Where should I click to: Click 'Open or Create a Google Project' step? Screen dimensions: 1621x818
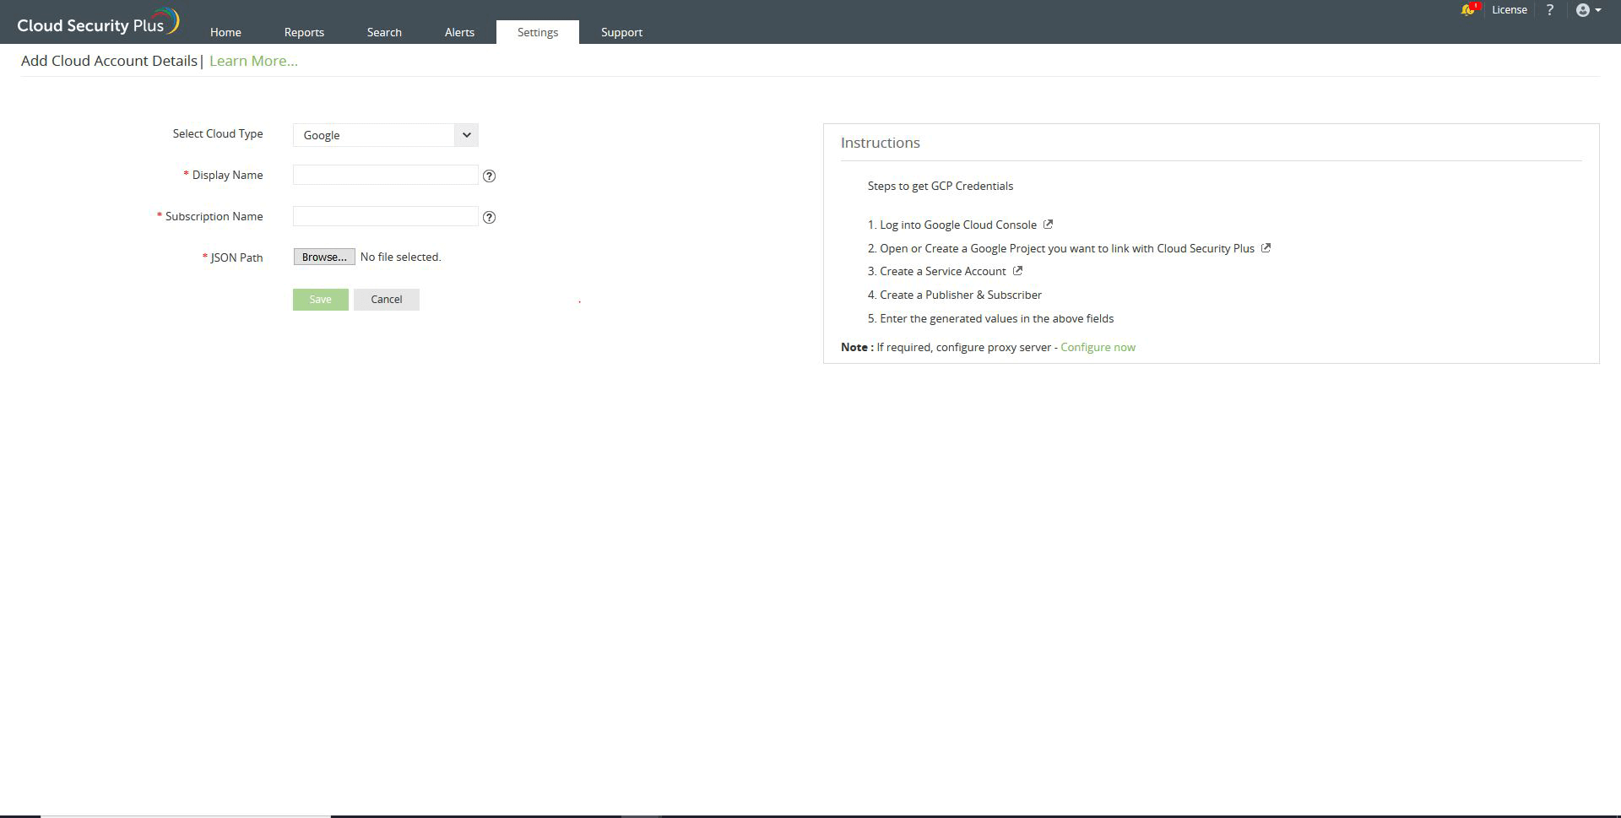pos(1067,248)
